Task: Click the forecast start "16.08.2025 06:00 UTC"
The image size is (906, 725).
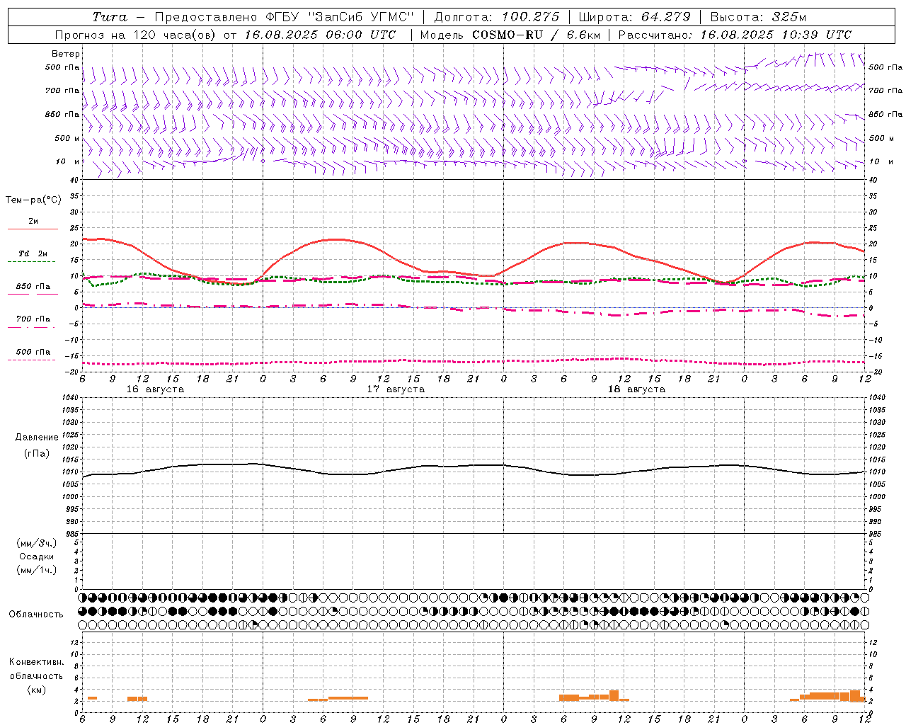Action: click(x=320, y=35)
